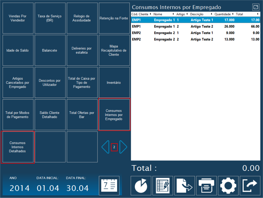Open the calendar date picker icon

tap(109, 186)
